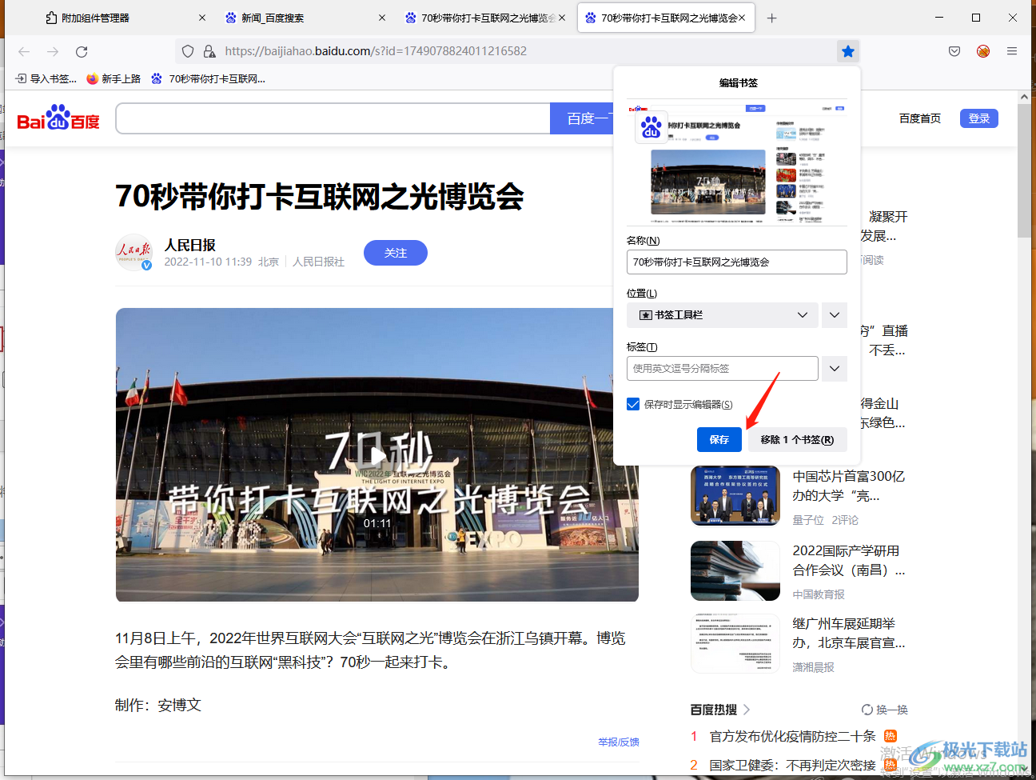The width and height of the screenshot is (1036, 780).
Task: Click the bookmark name input field
Action: click(x=737, y=262)
